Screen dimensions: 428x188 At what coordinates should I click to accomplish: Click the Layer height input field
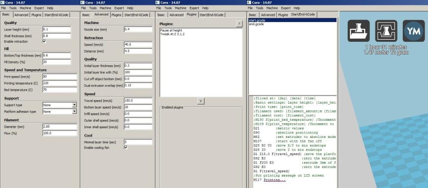[x=57, y=29]
